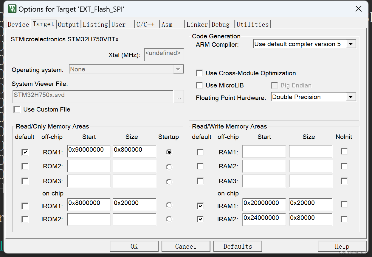Switch to the Debug tab
This screenshot has height=257, width=372.
click(220, 24)
